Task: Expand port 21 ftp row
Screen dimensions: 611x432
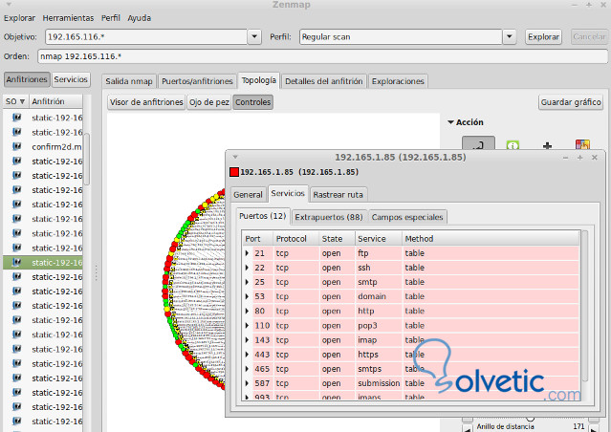Action: (247, 253)
